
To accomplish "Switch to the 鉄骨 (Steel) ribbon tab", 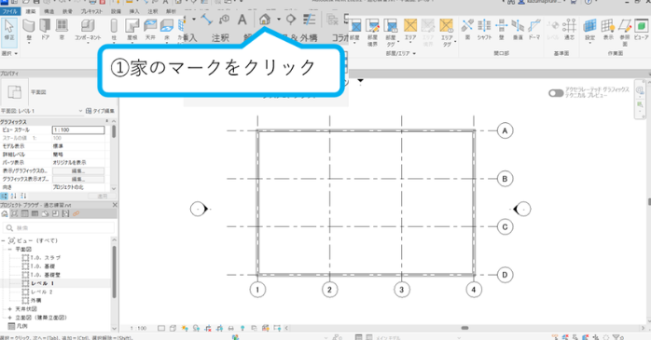I will point(67,11).
